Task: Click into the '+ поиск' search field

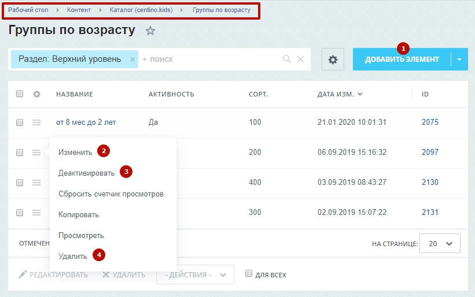Action: click(x=208, y=59)
